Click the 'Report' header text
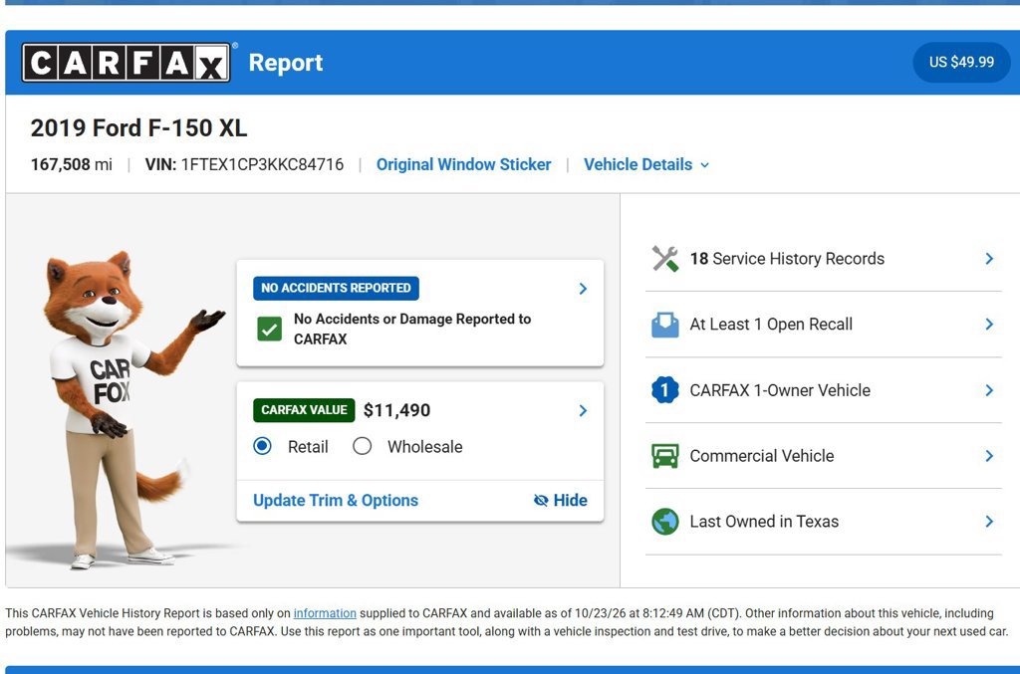This screenshot has width=1020, height=674. (x=286, y=63)
